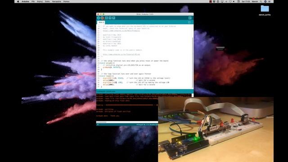Screen dimensions: 288x162
Task: Click the 'by Scott Fitzgerald' comment line
Action: click(x=112, y=37)
